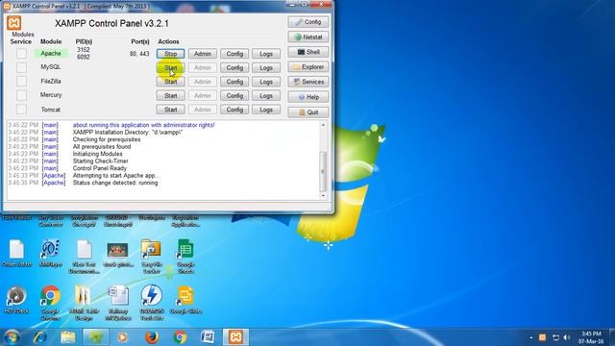The image size is (615, 346).
Task: Click log line 'Status change detected: running'
Action: click(115, 183)
